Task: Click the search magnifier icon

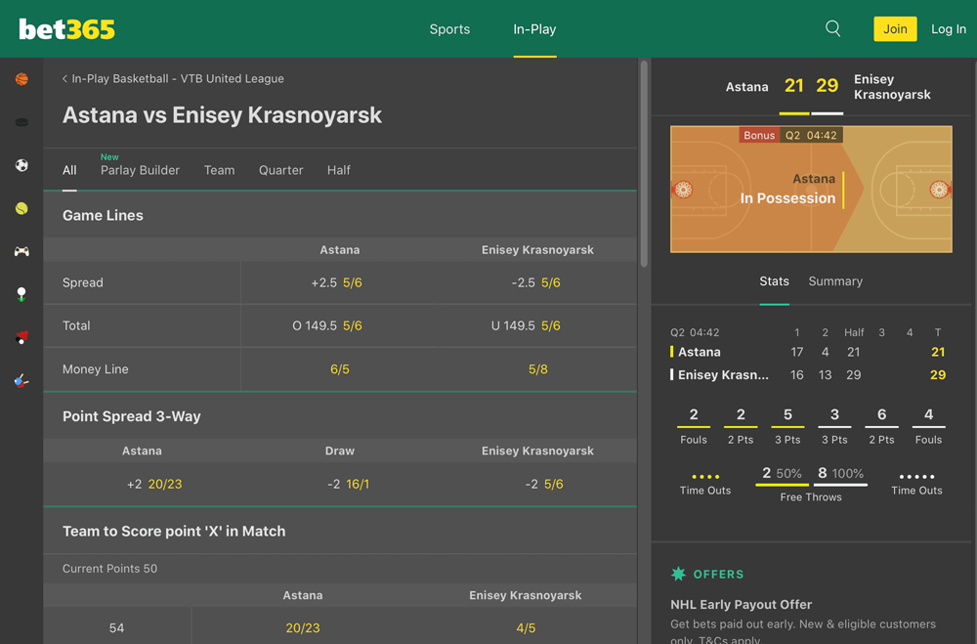Action: [832, 29]
